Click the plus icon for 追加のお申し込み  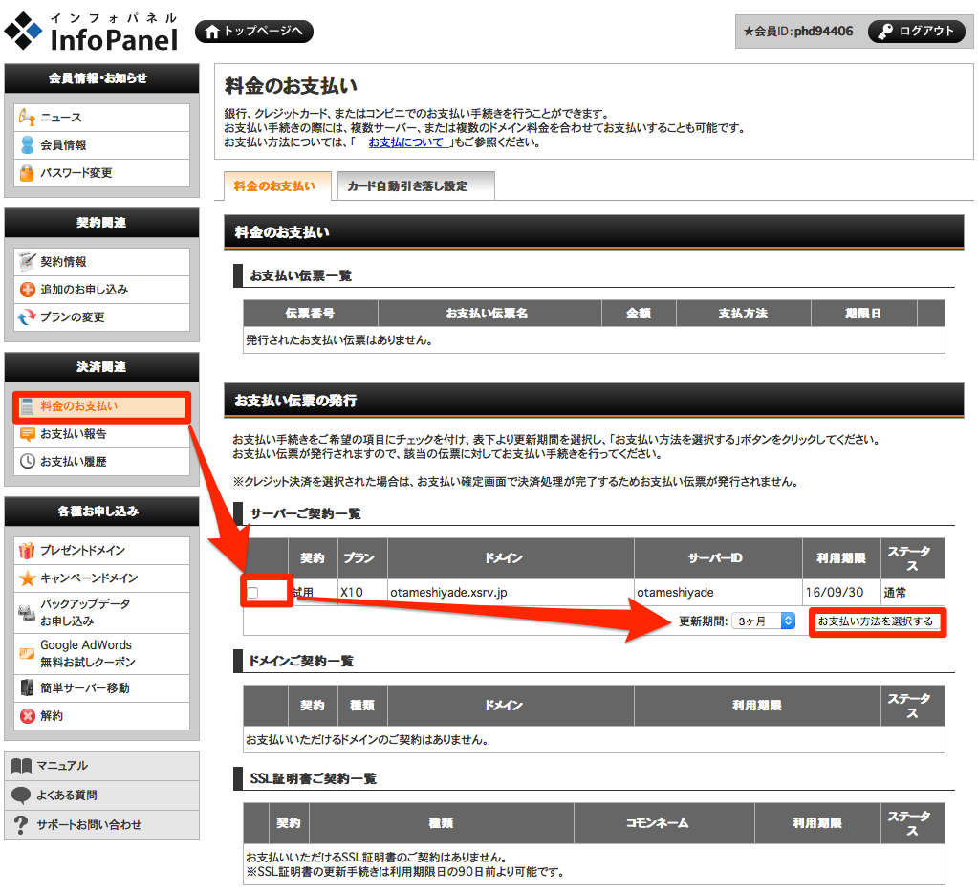(27, 290)
